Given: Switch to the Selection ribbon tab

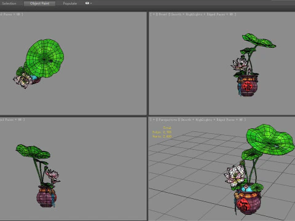Looking at the screenshot, I should coord(9,4).
